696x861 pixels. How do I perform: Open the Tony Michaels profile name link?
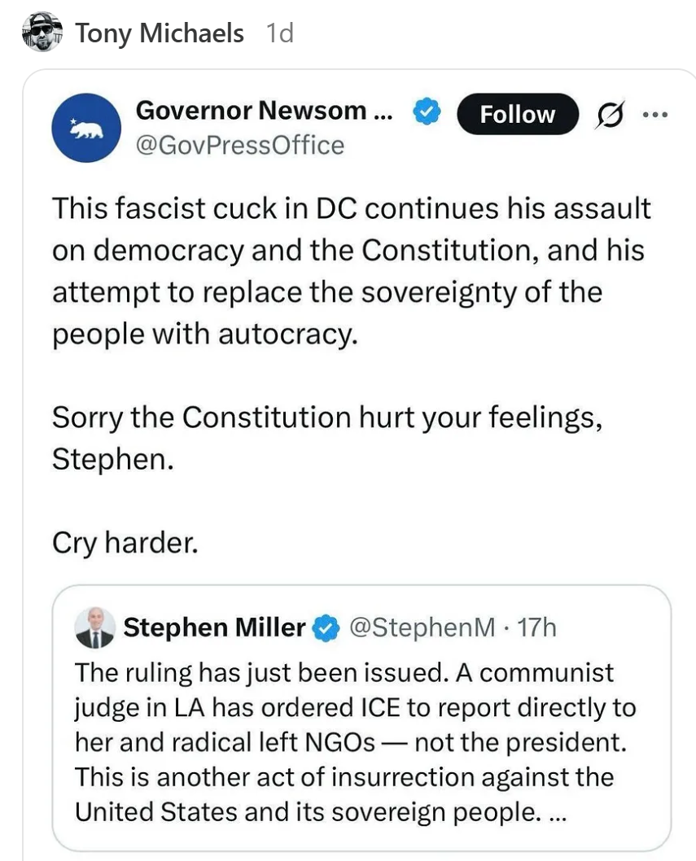point(159,33)
